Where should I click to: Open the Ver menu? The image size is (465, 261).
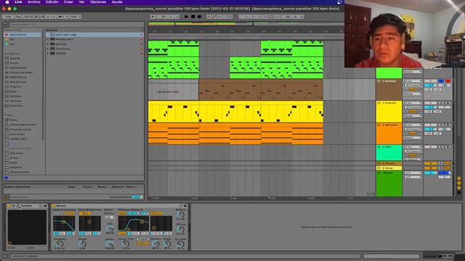coord(81,2)
